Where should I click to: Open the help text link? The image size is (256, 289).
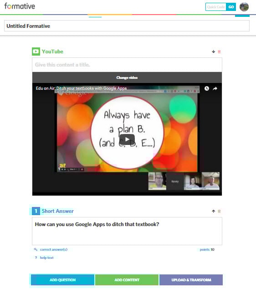(x=46, y=258)
